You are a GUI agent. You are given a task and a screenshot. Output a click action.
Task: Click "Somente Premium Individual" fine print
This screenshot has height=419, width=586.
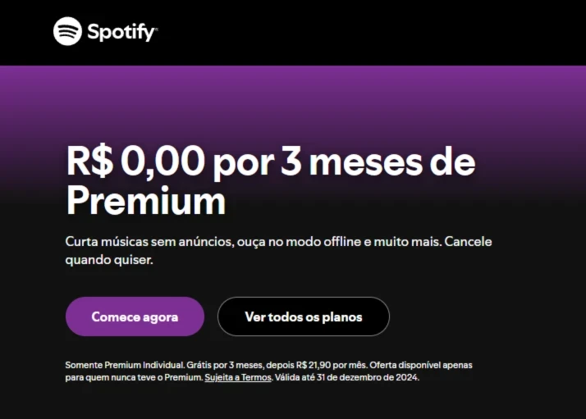tap(125, 365)
